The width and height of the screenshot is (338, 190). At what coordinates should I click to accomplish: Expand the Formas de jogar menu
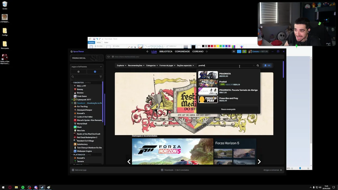pyautogui.click(x=167, y=65)
